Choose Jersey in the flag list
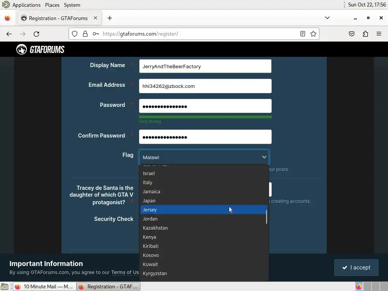Image resolution: width=388 pixels, height=291 pixels. (204, 210)
